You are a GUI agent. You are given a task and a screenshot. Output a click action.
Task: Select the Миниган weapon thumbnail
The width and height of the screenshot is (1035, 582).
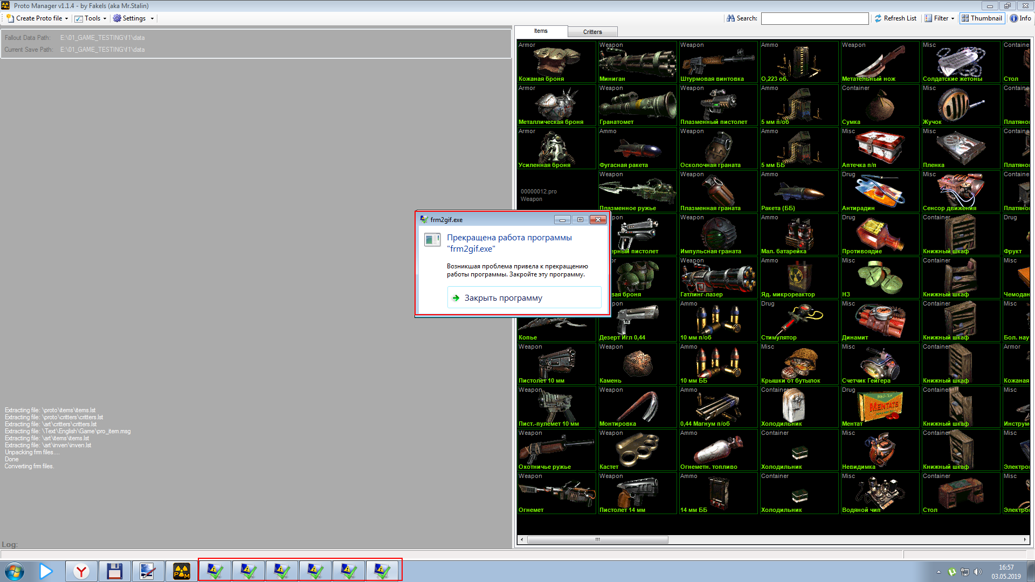point(637,61)
